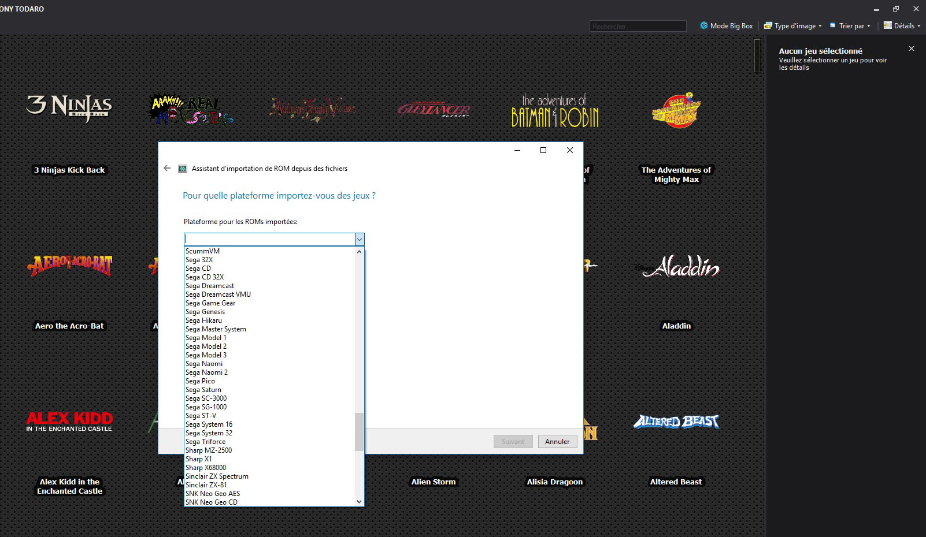Viewport: 926px width, 537px height.
Task: Maximize the import wizard dialog
Action: click(x=543, y=150)
